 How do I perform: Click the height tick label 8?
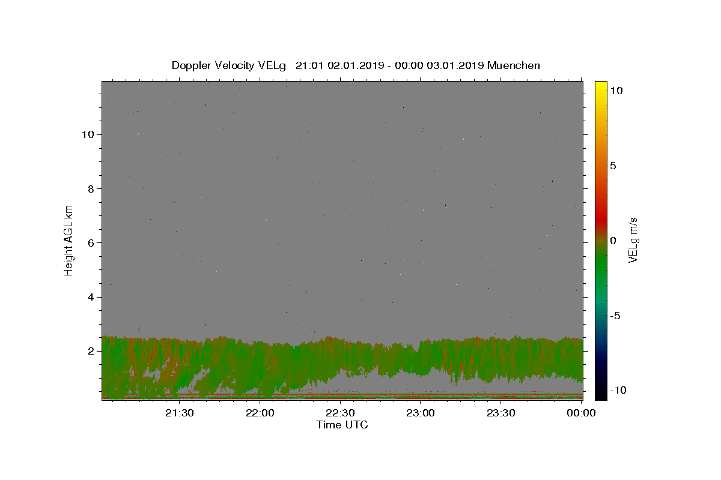tap(92, 188)
